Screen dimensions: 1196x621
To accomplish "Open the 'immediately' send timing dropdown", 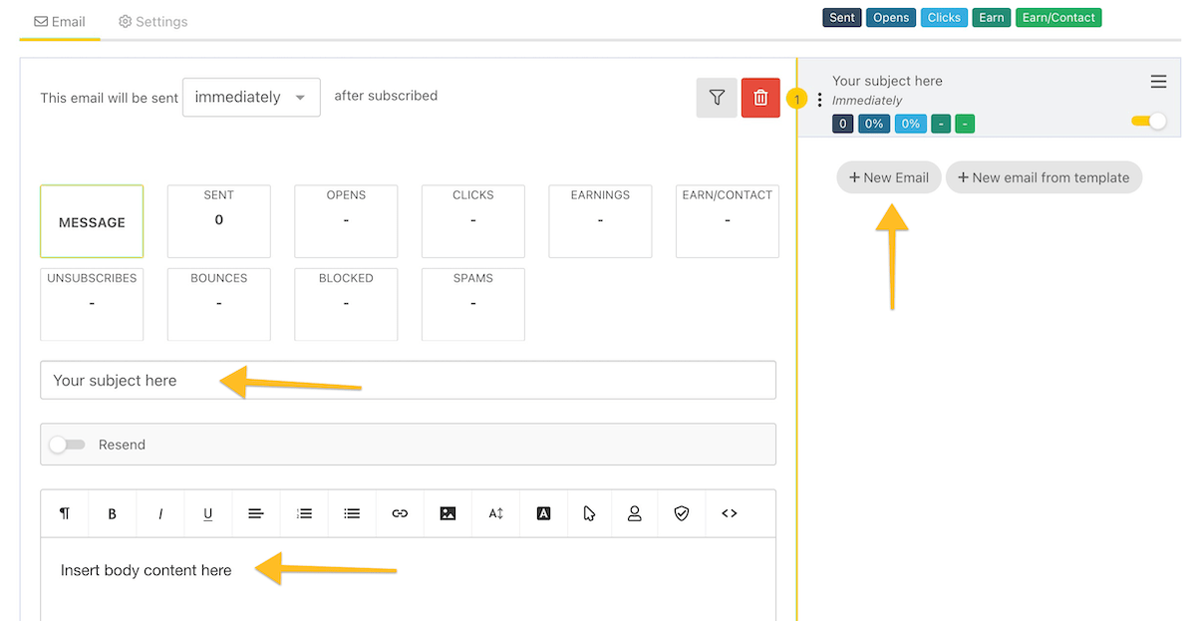I will coord(251,97).
